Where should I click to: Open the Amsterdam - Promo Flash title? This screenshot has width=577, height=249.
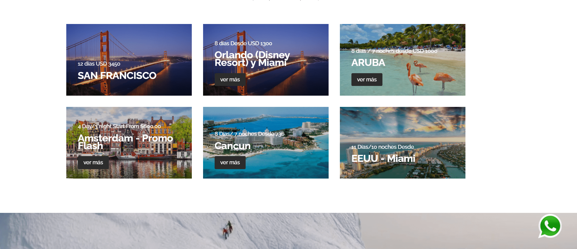pyautogui.click(x=125, y=142)
